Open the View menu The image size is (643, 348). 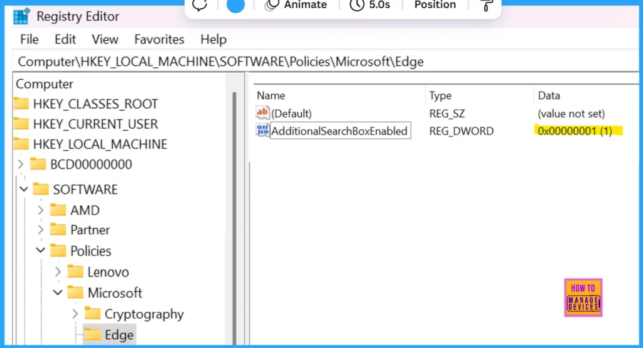105,40
